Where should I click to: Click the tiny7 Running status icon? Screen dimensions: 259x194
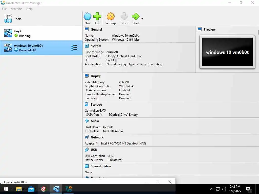point(16,35)
